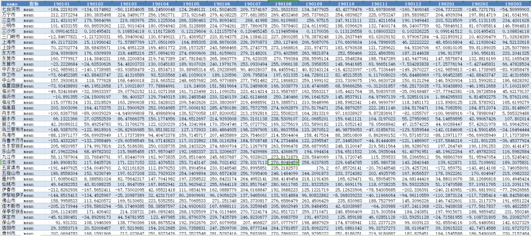Select the city name cell 三沙市
The width and height of the screenshot is (531, 236).
coord(12,31)
